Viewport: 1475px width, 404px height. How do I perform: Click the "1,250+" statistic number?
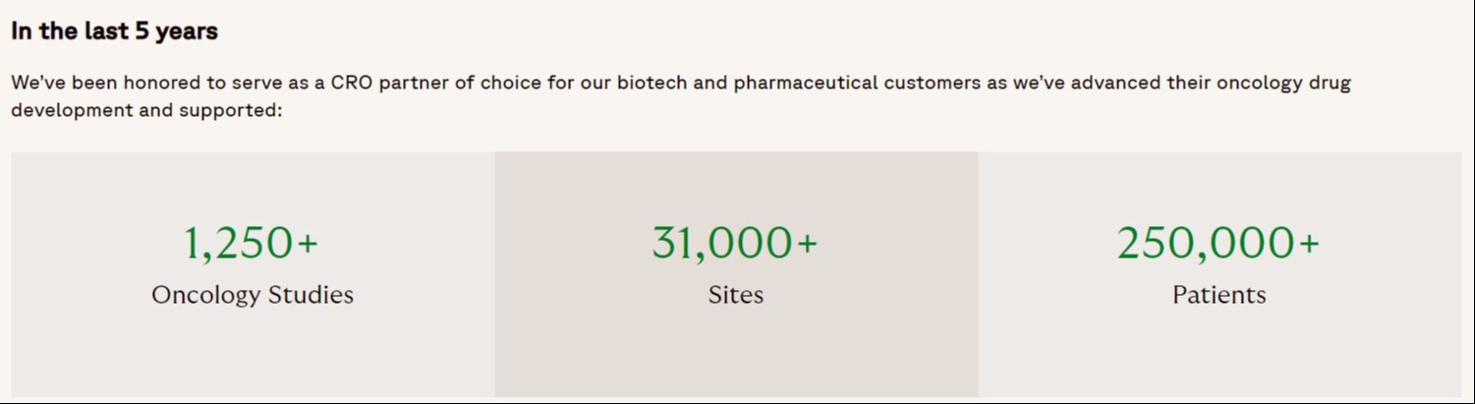(x=239, y=243)
